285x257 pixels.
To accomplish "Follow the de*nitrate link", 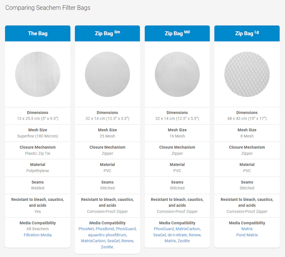I will pos(177,235).
